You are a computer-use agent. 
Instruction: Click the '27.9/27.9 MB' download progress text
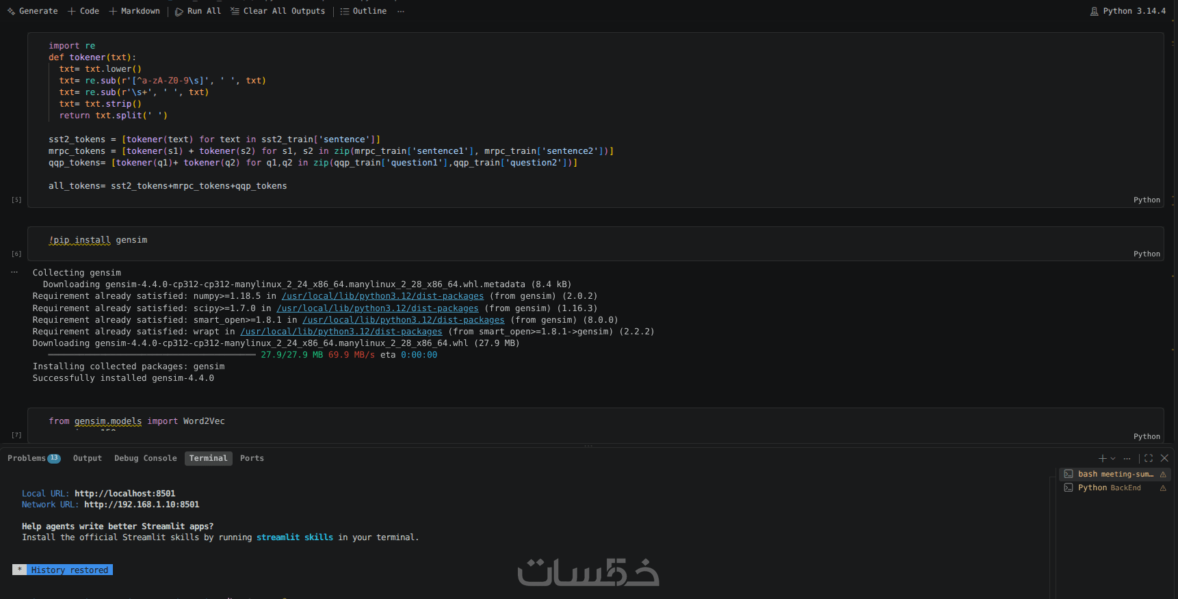click(x=291, y=355)
